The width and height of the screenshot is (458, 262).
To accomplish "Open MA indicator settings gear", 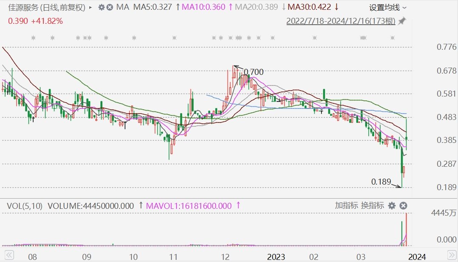I will coord(101,7).
